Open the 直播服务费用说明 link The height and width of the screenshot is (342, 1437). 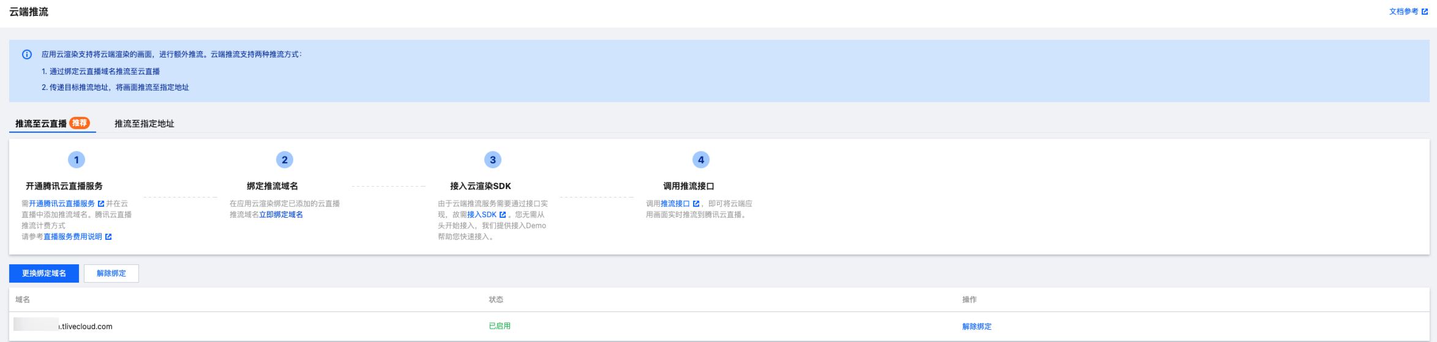click(x=73, y=237)
